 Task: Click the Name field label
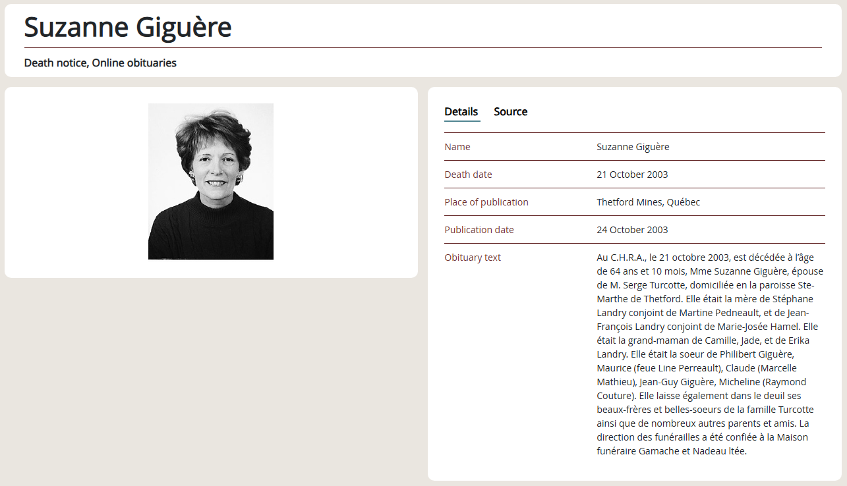(x=457, y=147)
